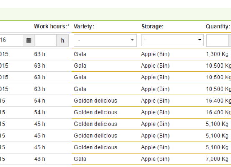Select the Gala row with 7,000 Kg
The width and height of the screenshot is (231, 167).
click(x=115, y=159)
